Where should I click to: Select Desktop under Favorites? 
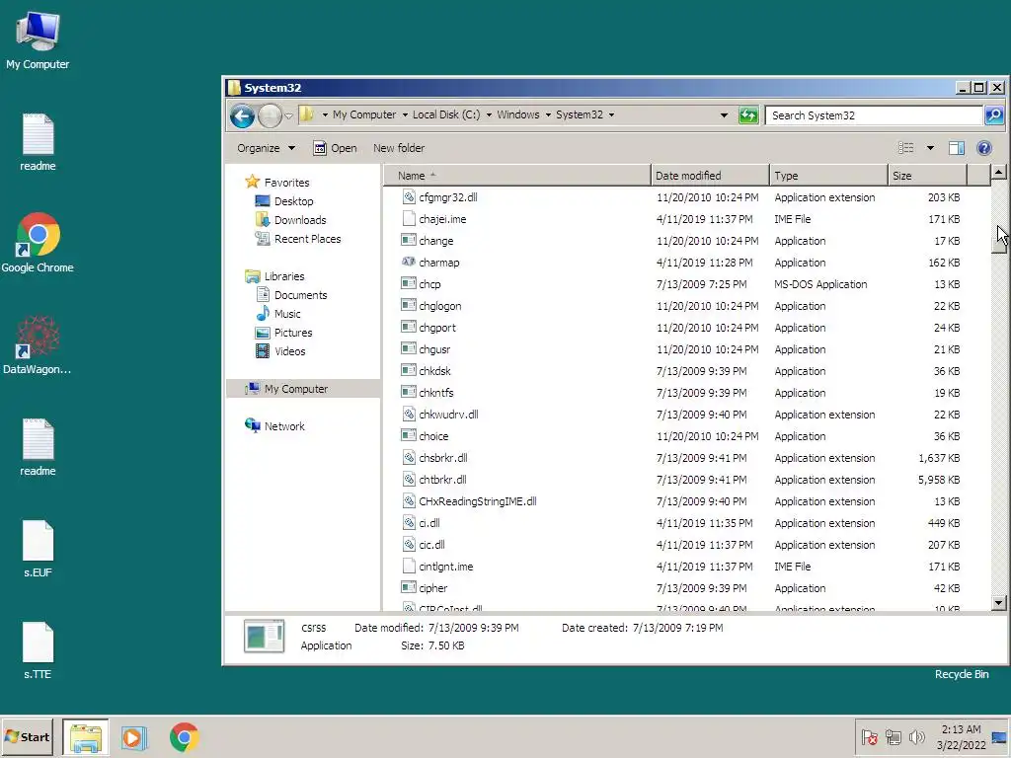(283, 201)
